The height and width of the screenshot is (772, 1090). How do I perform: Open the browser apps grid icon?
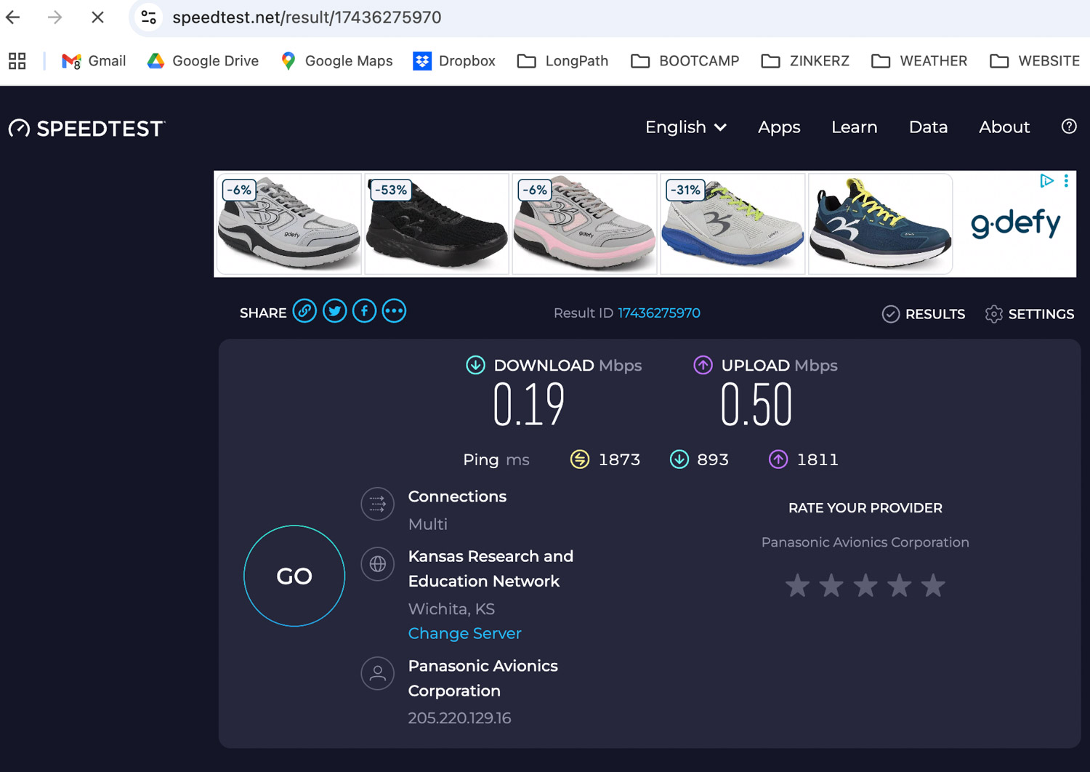[17, 61]
